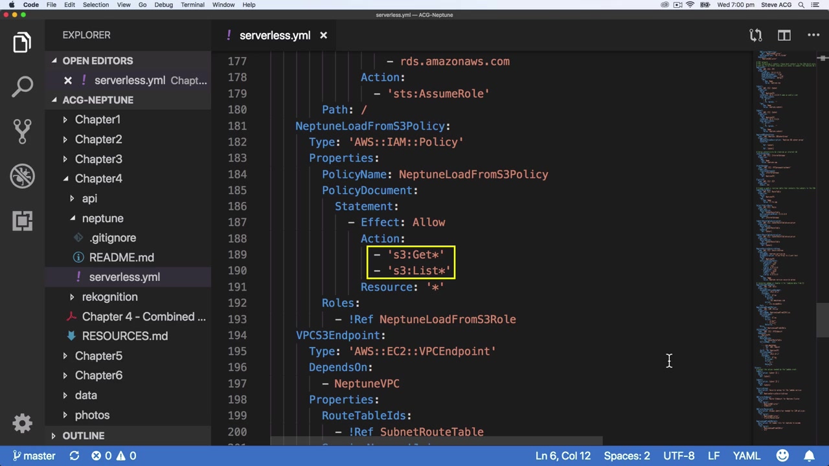Synchronize changes using the sync icon
Image resolution: width=829 pixels, height=466 pixels.
pyautogui.click(x=74, y=456)
